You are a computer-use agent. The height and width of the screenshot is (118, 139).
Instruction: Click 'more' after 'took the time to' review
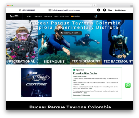pyautogui.click(x=85, y=93)
